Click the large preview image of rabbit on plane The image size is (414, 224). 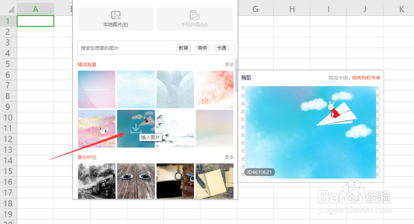click(x=311, y=132)
